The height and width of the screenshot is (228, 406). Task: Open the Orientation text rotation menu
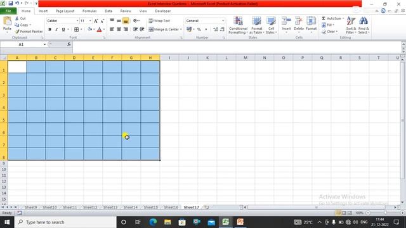[136, 21]
